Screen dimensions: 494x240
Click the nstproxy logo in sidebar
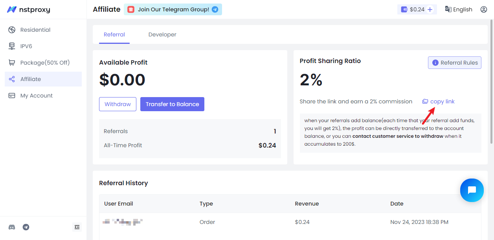(29, 9)
